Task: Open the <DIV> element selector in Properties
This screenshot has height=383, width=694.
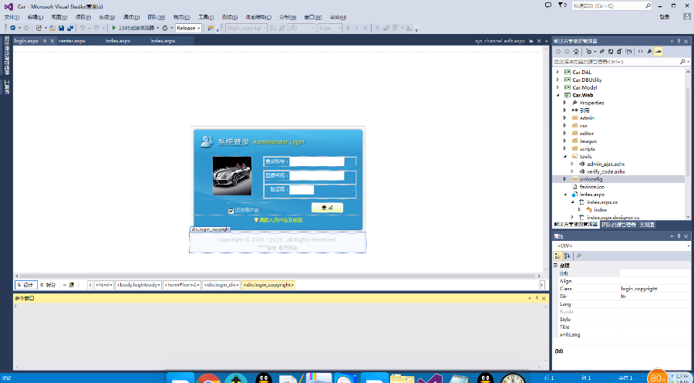Action: pyautogui.click(x=623, y=246)
